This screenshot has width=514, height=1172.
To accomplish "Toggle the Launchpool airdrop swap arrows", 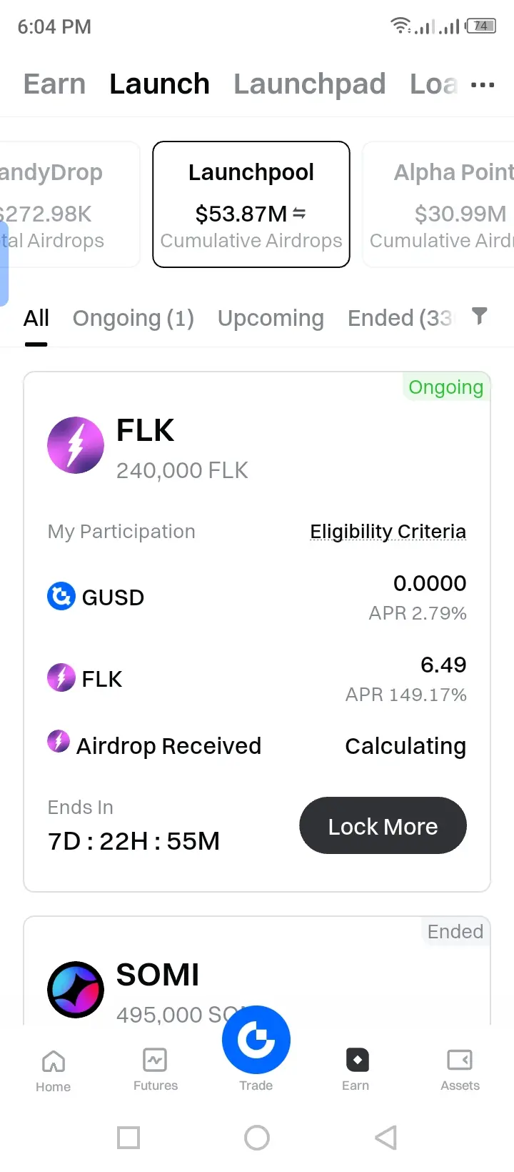I will (x=299, y=214).
